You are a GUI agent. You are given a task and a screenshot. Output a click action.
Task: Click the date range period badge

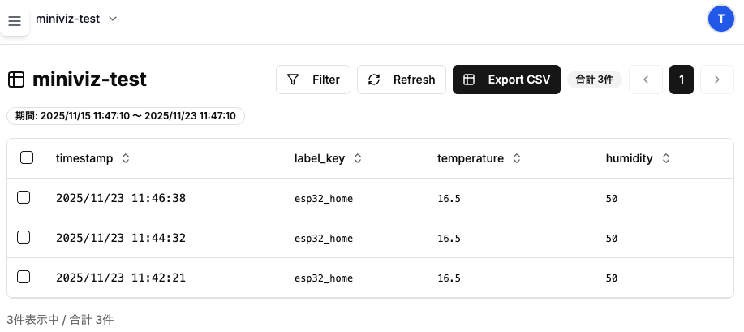click(x=126, y=116)
